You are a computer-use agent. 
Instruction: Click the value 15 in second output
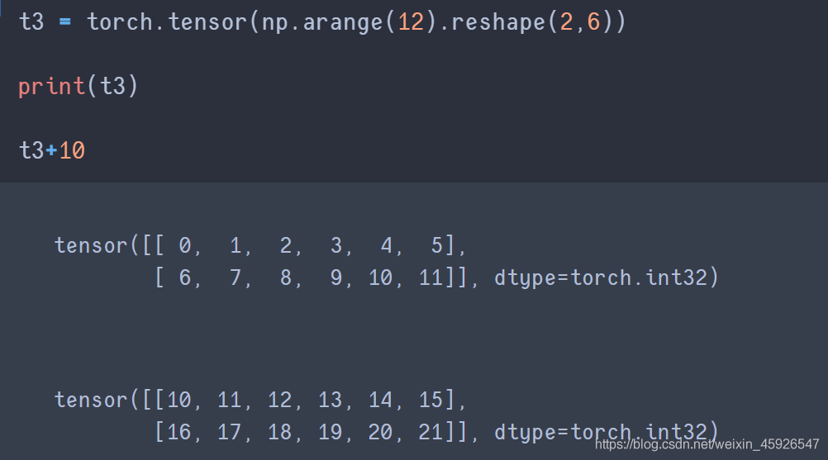(x=431, y=400)
